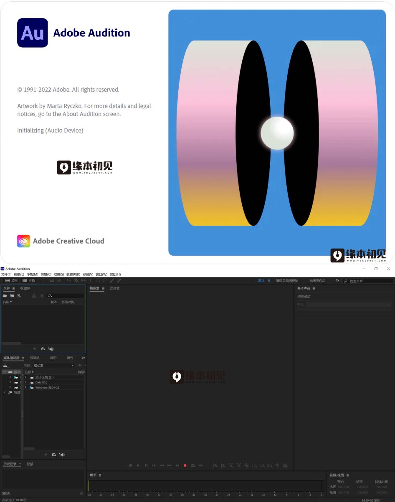Select the Move tool in the toolbar
The image size is (395, 502).
coord(69,281)
